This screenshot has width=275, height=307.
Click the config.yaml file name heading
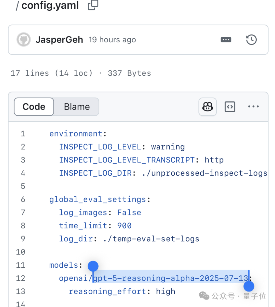coord(50,5)
